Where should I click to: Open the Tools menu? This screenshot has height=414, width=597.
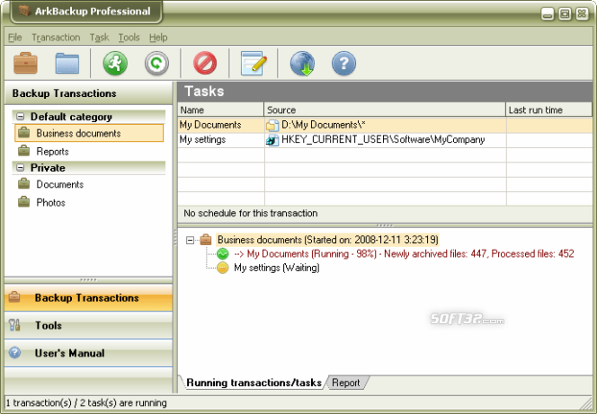pyautogui.click(x=129, y=37)
